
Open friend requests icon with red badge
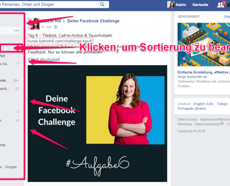tap(221, 5)
